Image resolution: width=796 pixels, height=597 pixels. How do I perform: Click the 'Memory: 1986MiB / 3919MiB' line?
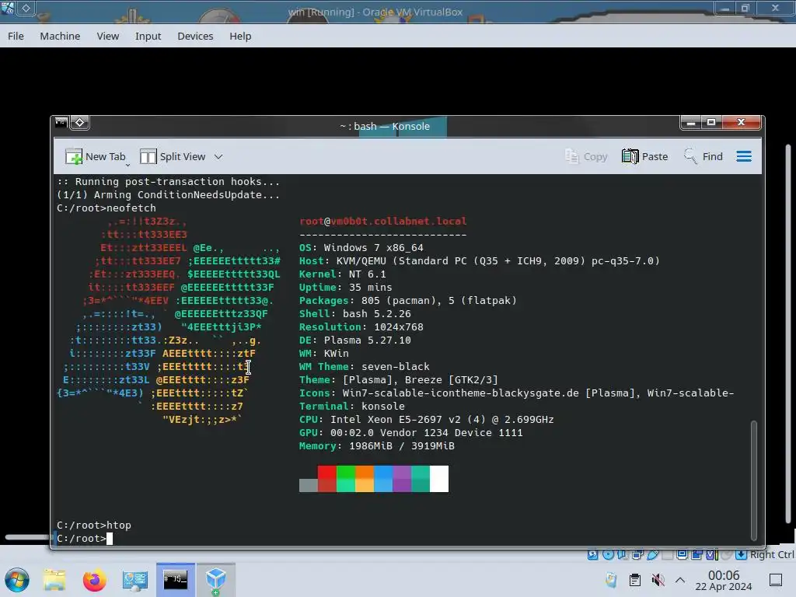click(377, 445)
